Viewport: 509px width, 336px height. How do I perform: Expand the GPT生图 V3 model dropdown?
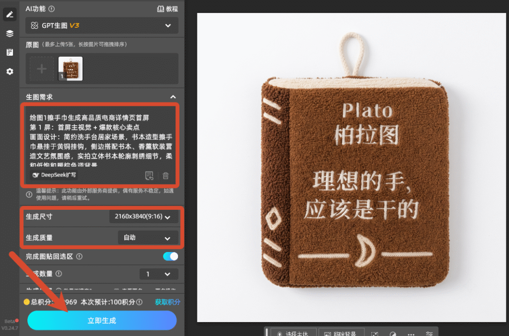pyautogui.click(x=102, y=25)
